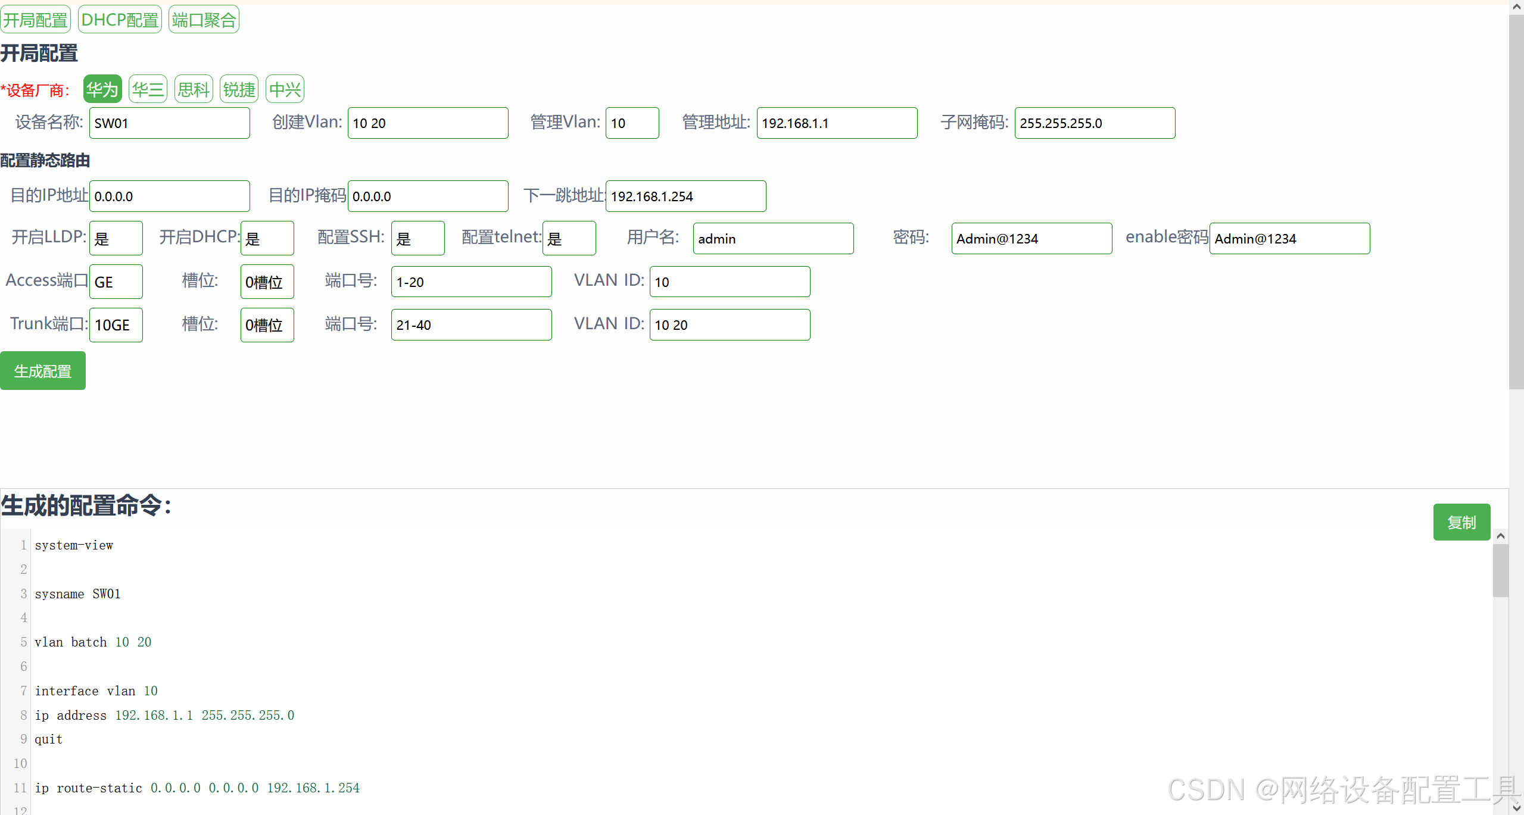
Task: Change the 配置telnet dropdown value
Action: [569, 239]
